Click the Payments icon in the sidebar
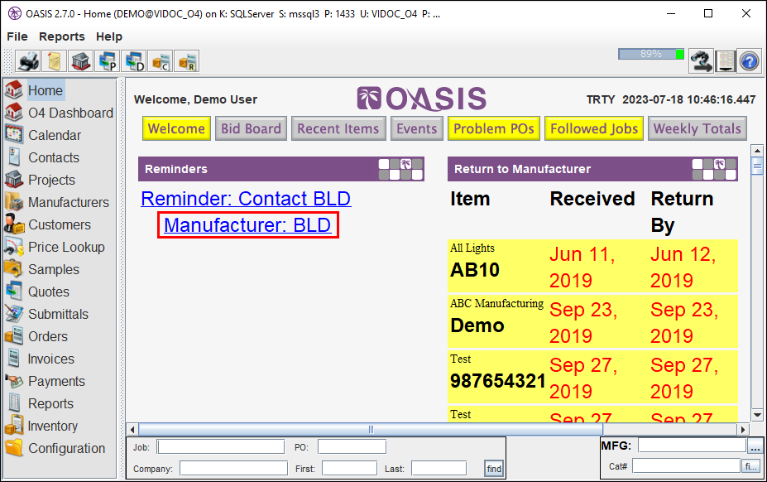The width and height of the screenshot is (767, 482). (x=14, y=381)
